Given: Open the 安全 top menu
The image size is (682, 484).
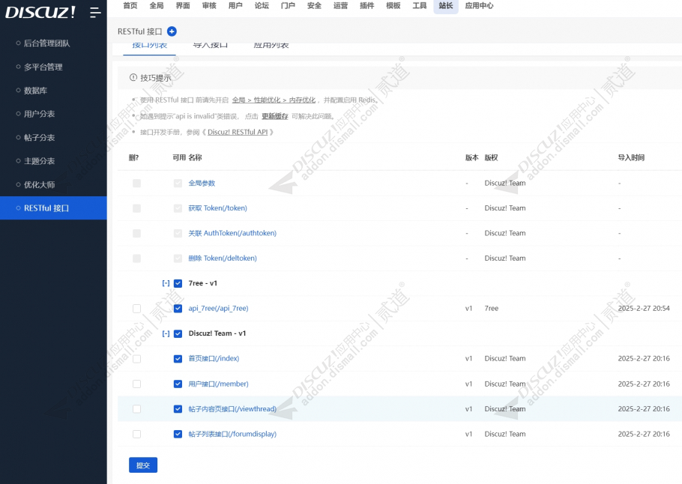Looking at the screenshot, I should tap(314, 6).
